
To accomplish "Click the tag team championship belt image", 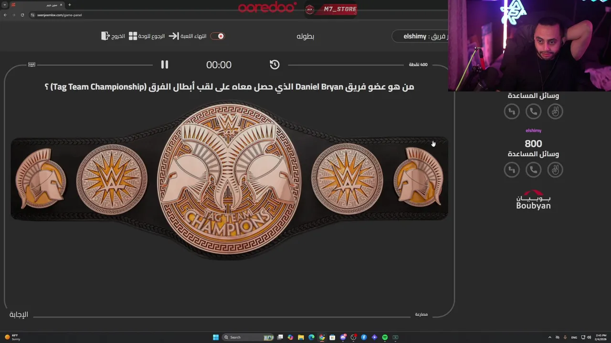I will (229, 180).
